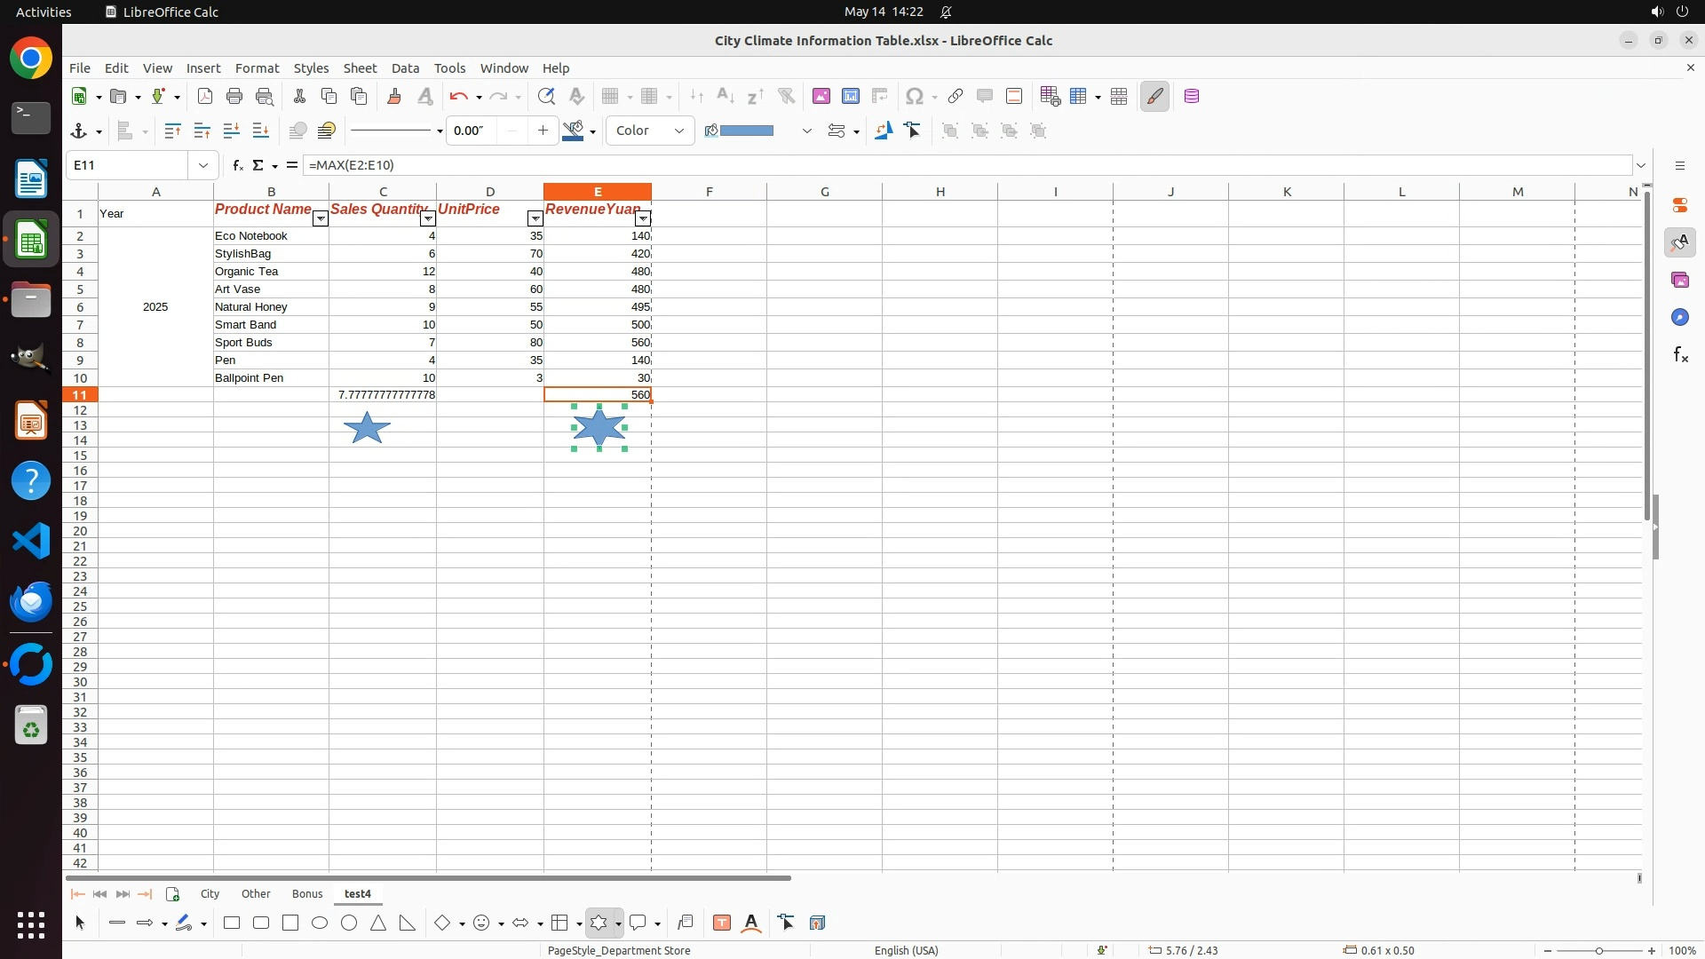The width and height of the screenshot is (1705, 959).
Task: Click the column E header
Action: tap(597, 192)
